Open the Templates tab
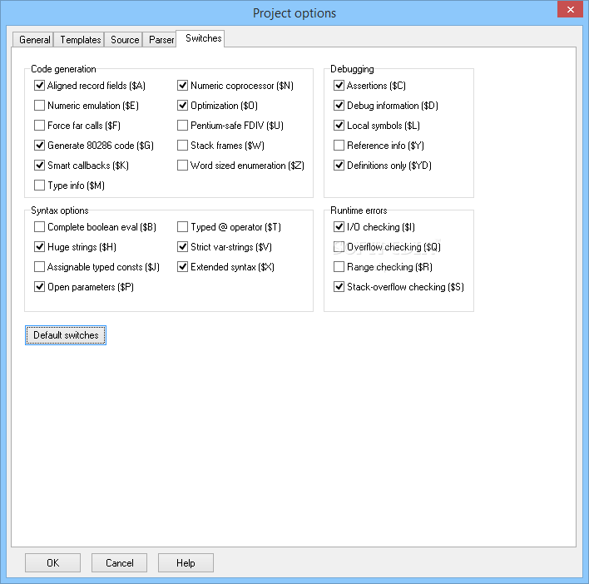The width and height of the screenshot is (589, 584). tap(80, 39)
